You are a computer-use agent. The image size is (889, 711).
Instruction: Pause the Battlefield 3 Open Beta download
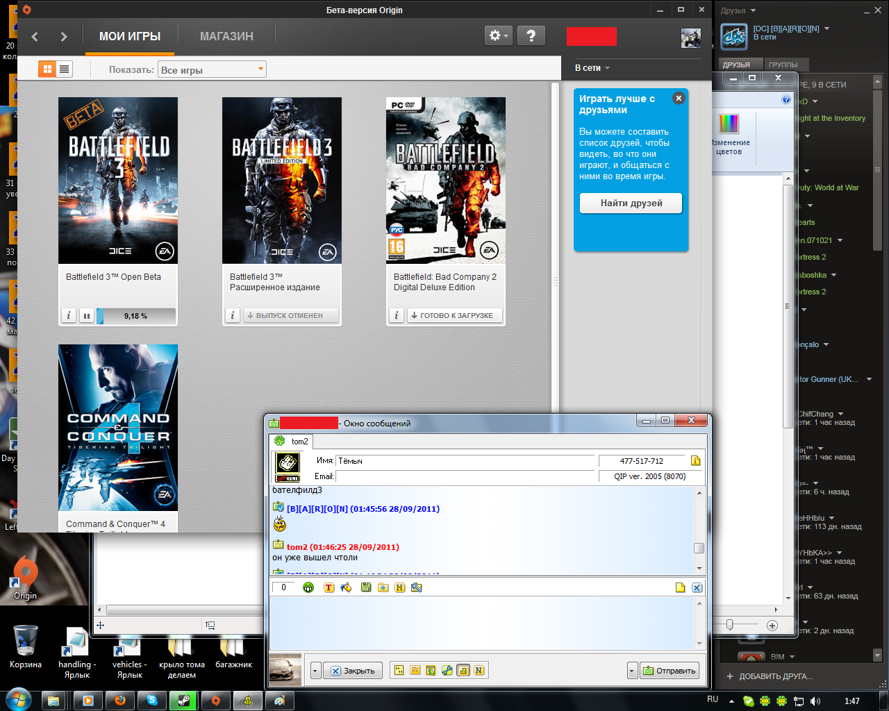point(87,316)
